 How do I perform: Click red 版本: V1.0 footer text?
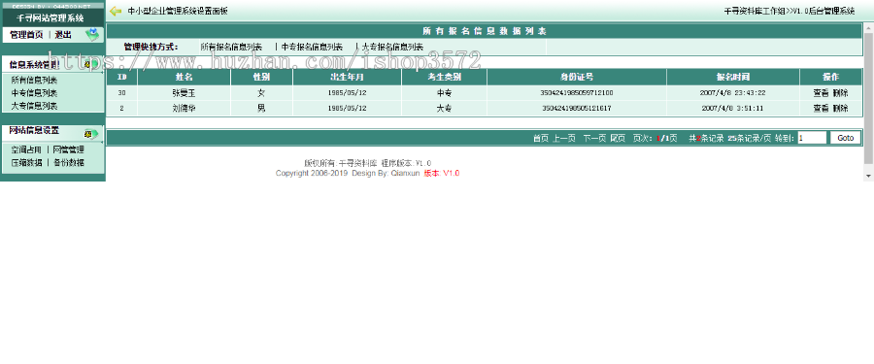(442, 174)
